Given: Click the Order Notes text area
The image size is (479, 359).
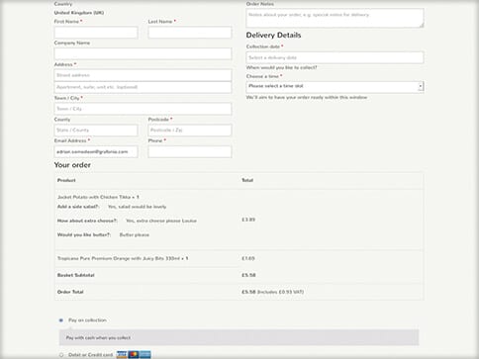Looking at the screenshot, I should (335, 18).
